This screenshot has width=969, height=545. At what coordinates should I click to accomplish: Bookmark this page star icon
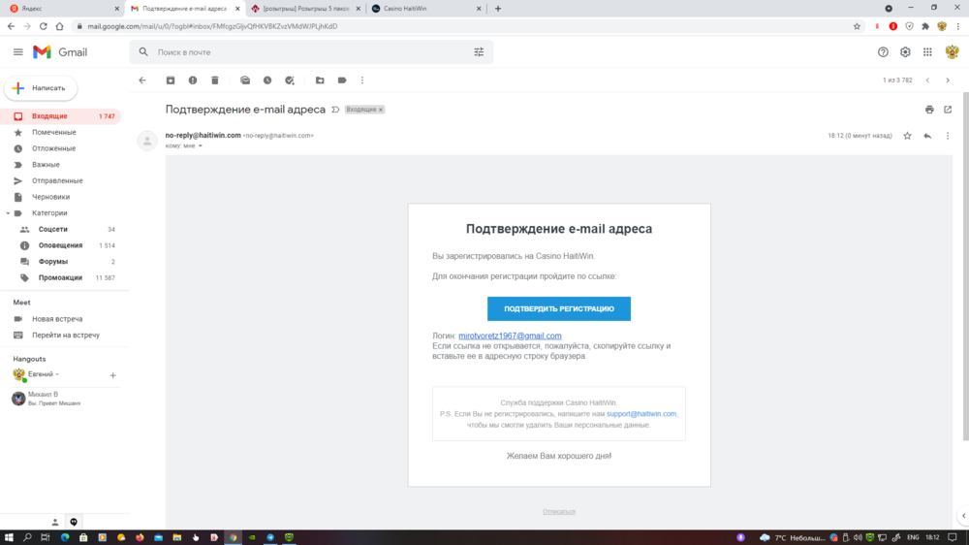click(x=857, y=26)
